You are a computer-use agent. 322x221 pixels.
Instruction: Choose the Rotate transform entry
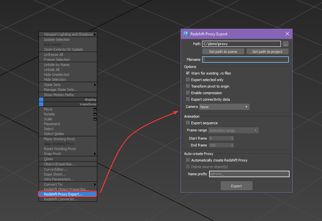coord(68,114)
